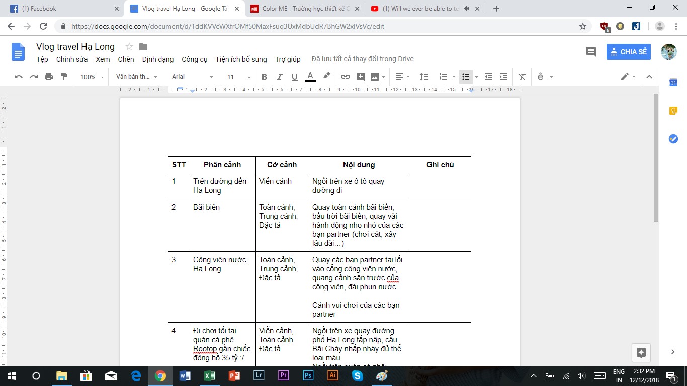This screenshot has width=687, height=386.
Task: Switch to the Color ME browser tab
Action: click(x=305, y=9)
